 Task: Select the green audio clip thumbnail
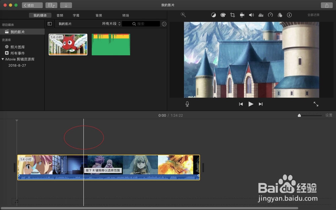[111, 45]
